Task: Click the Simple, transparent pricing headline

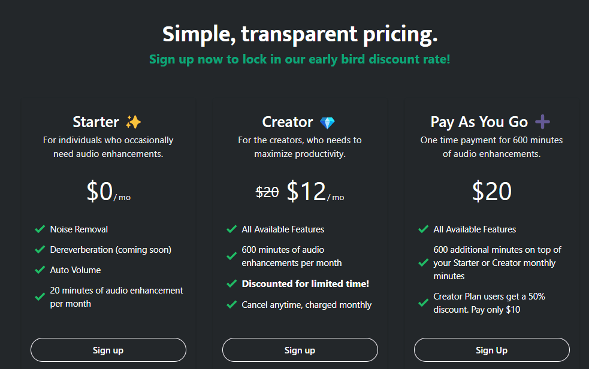Action: (300, 34)
